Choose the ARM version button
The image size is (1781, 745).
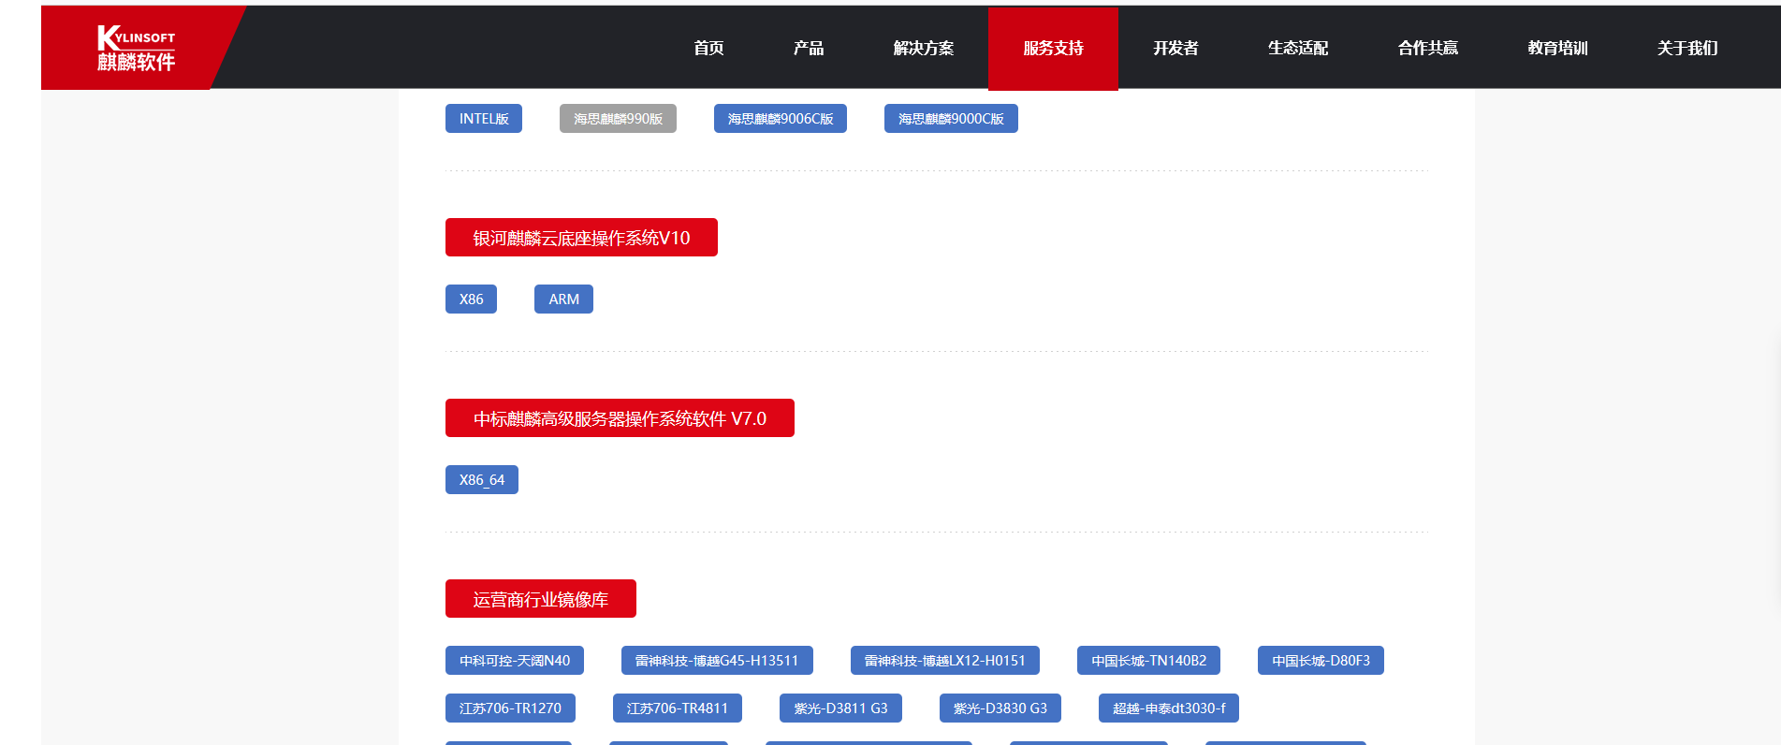tap(563, 299)
